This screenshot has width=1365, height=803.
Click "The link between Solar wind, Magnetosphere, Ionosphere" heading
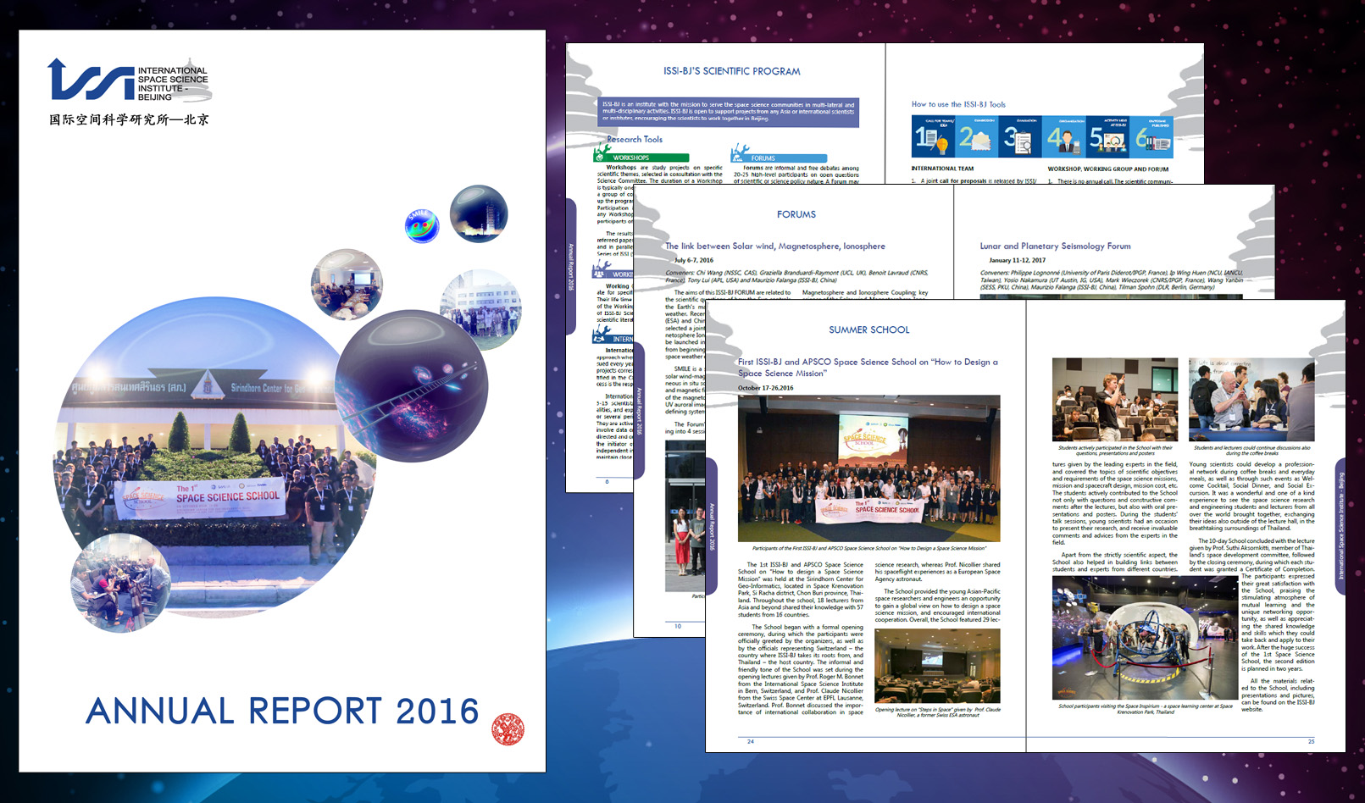tap(775, 246)
